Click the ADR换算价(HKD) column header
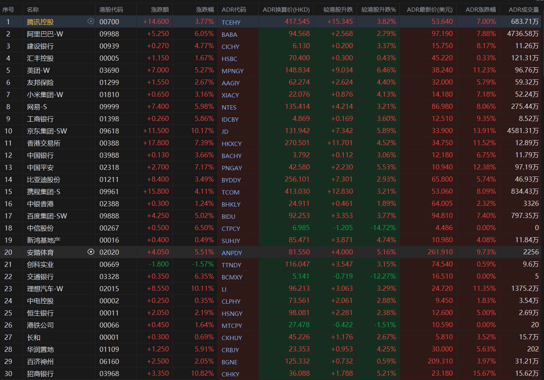This screenshot has width=544, height=380. tap(286, 9)
